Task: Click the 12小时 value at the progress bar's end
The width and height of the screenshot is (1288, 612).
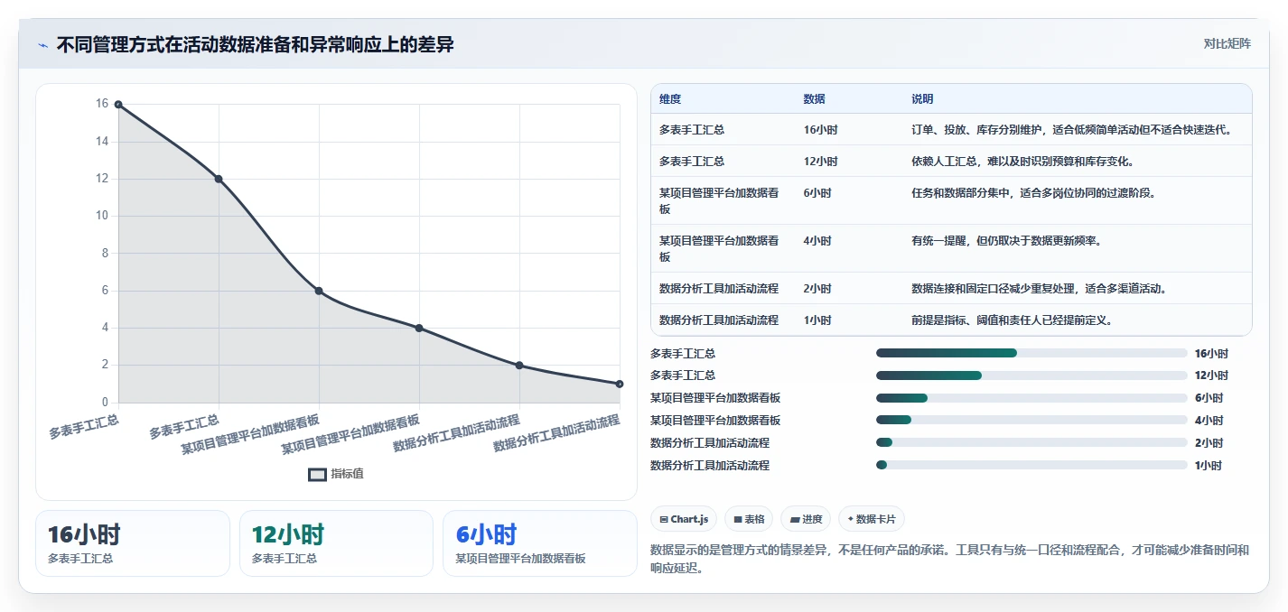Action: coord(1211,376)
